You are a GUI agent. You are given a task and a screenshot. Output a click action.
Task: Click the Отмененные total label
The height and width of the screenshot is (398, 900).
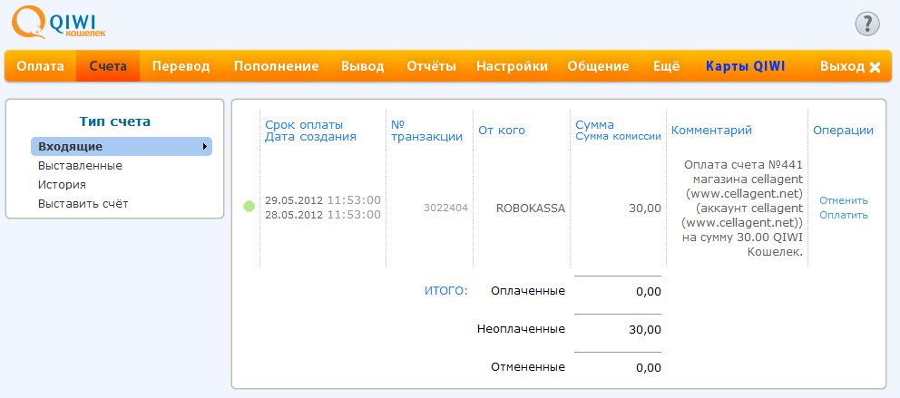coord(528,367)
